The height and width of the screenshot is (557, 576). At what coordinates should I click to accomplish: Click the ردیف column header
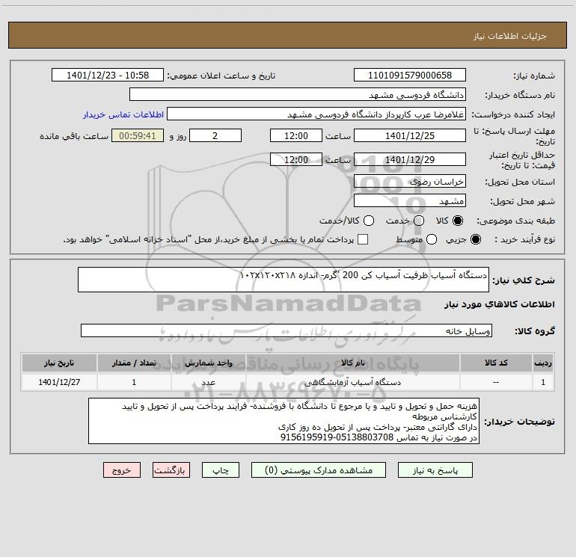coord(543,363)
